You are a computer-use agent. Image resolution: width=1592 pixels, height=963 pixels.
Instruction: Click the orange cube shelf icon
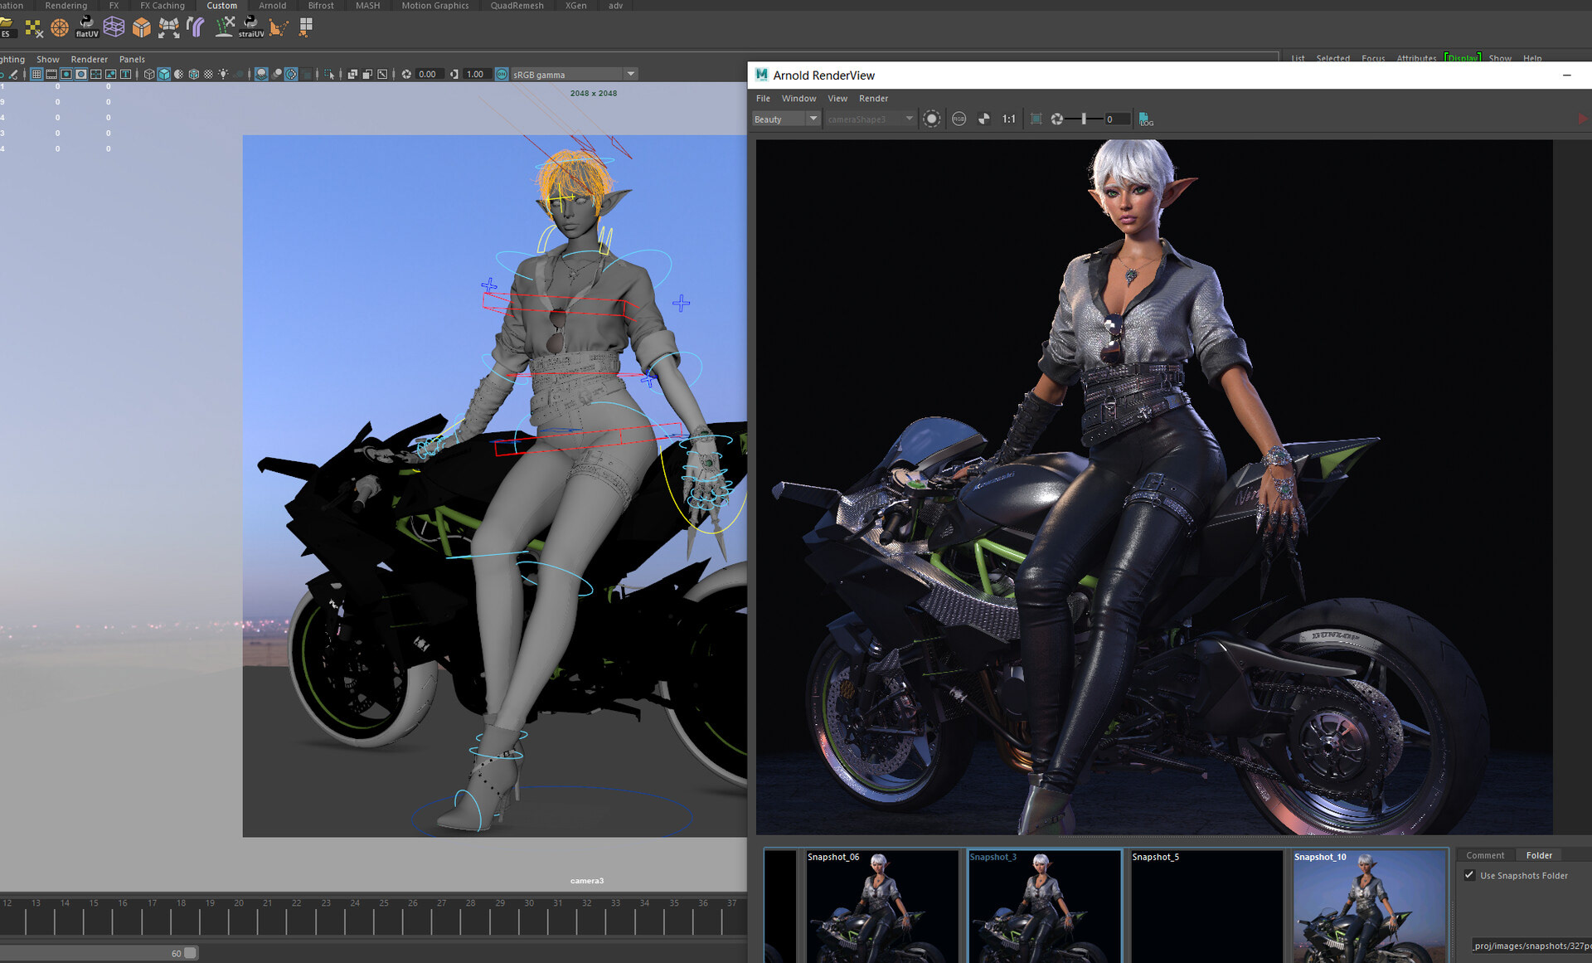142,27
